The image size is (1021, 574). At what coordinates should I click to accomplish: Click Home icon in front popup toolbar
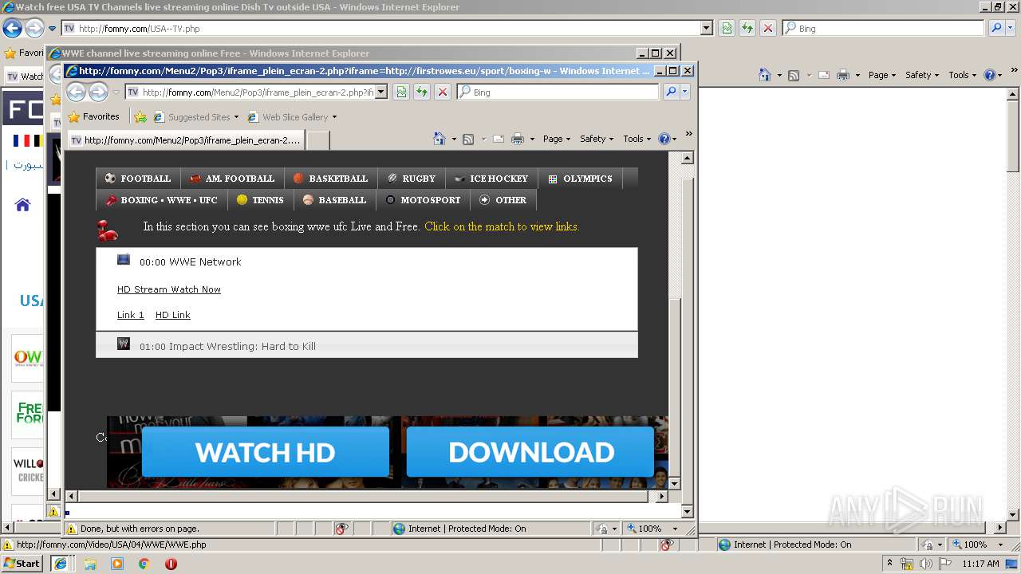click(x=439, y=139)
